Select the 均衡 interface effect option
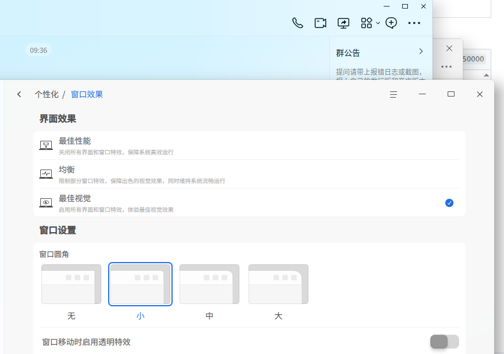 point(250,174)
